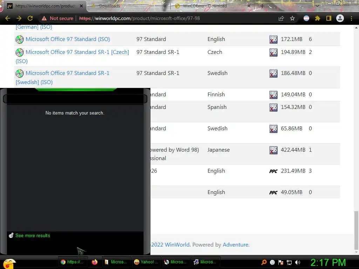Toggle the browser side panel icon
Image resolution: width=359 pixels, height=269 pixels.
click(x=329, y=18)
